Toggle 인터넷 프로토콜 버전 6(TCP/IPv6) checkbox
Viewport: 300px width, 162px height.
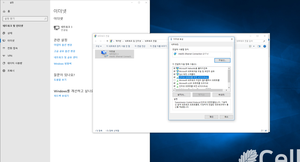[174, 86]
